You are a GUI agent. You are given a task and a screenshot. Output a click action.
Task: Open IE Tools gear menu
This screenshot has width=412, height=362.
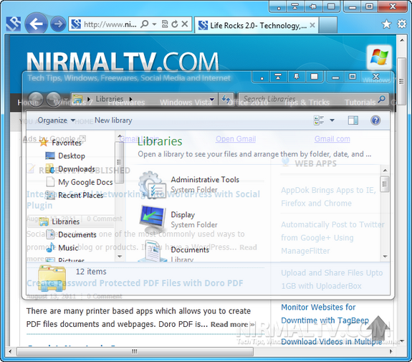[x=402, y=24]
